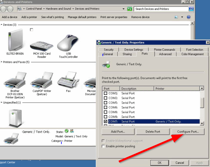Click the back navigation arrow
This screenshot has height=167, width=210.
coord(3,9)
